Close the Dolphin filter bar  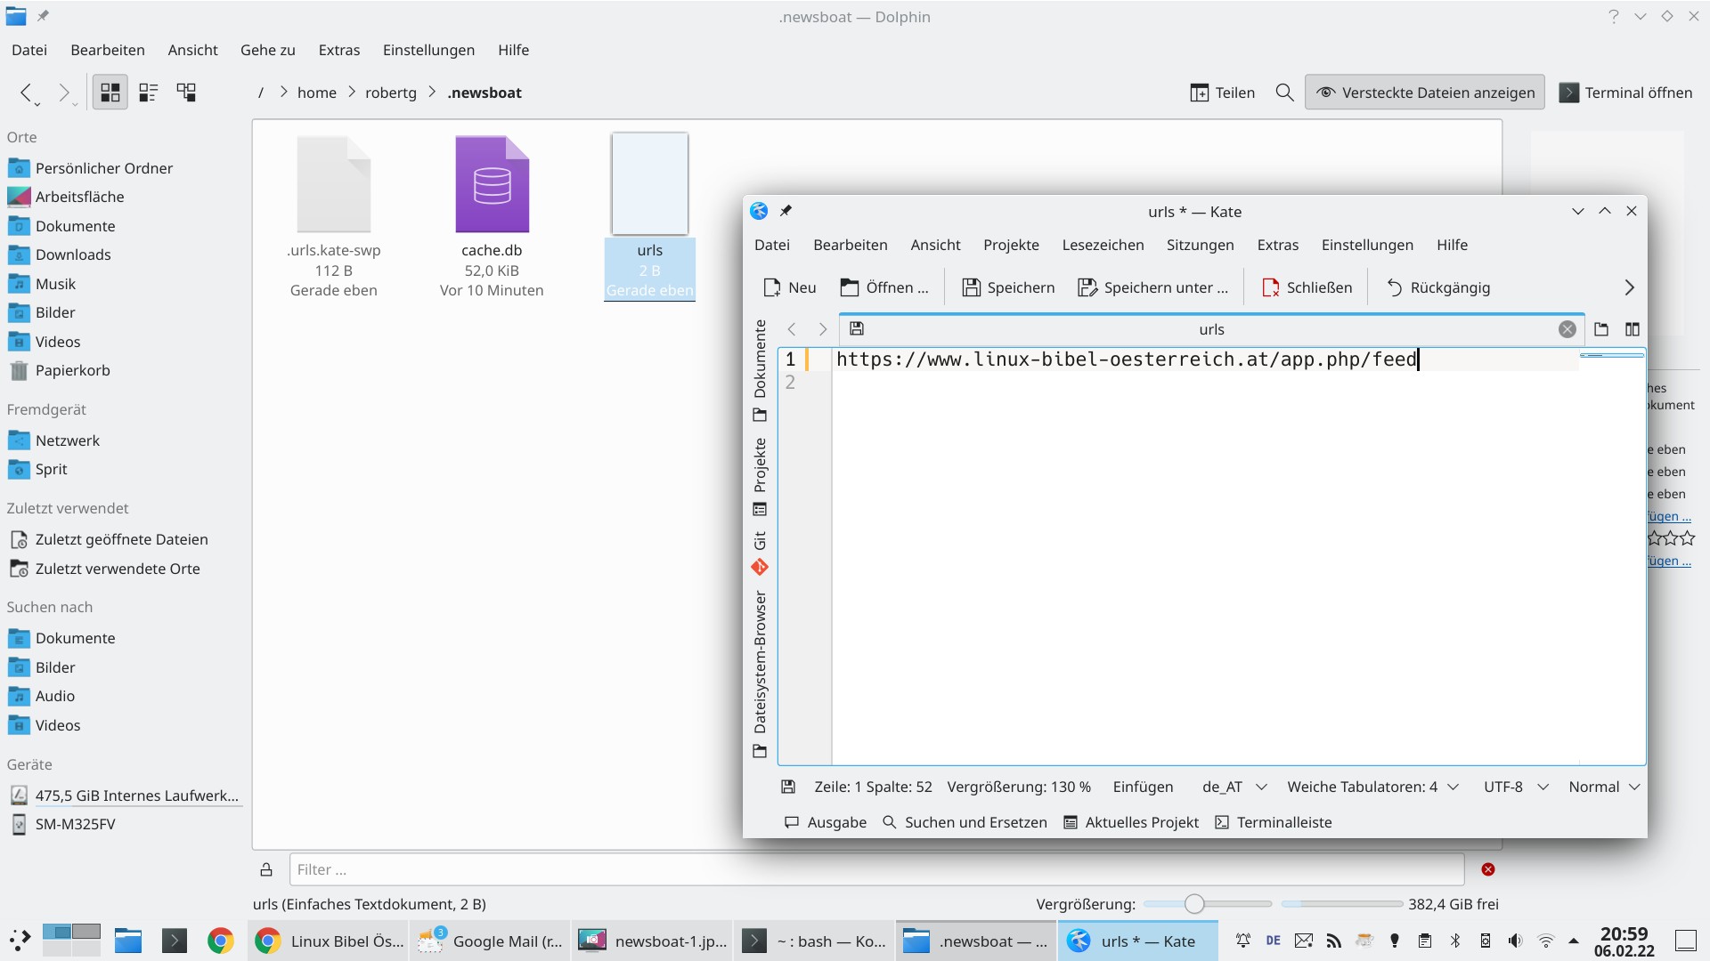(1487, 869)
